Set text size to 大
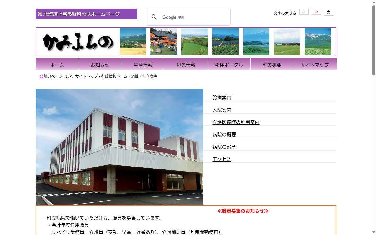The height and width of the screenshot is (235, 376). 329,12
